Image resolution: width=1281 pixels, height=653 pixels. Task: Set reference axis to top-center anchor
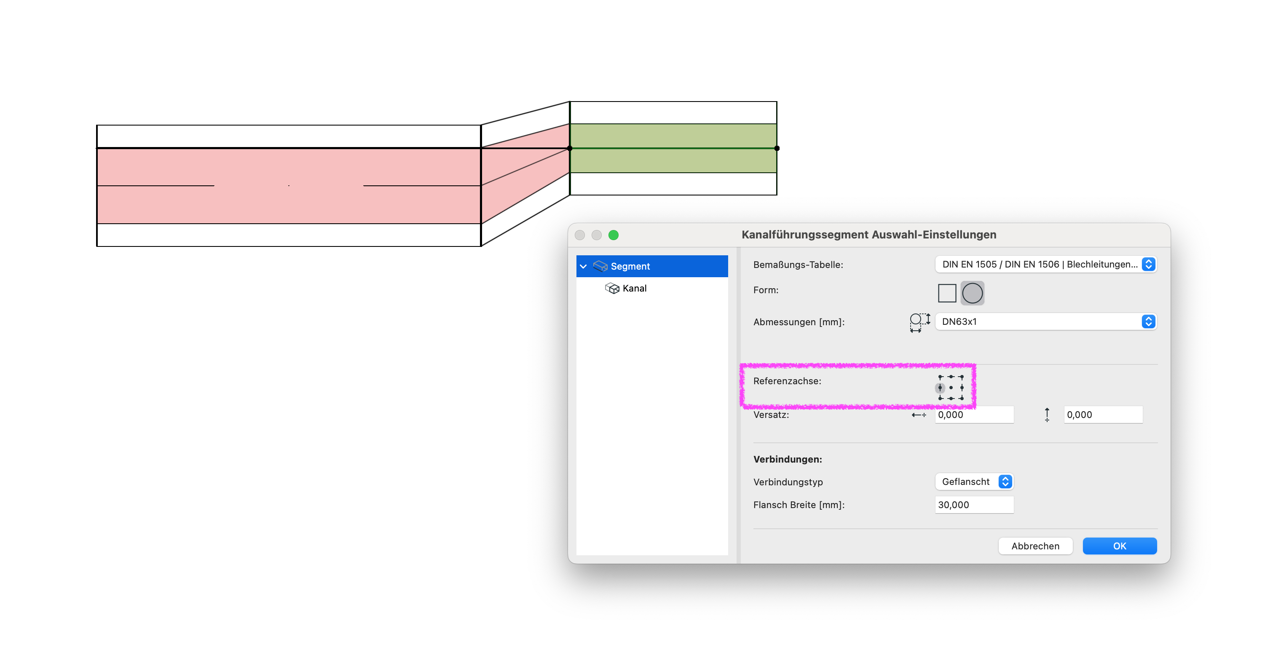tap(951, 377)
